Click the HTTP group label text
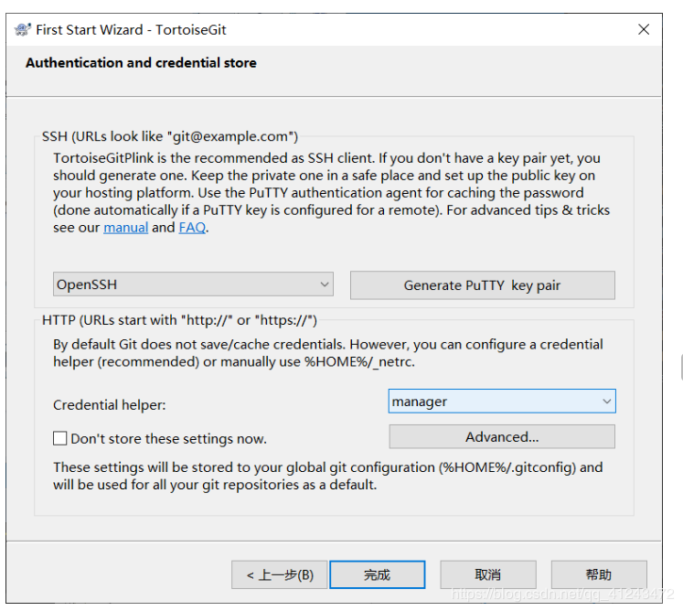Image resolution: width=683 pixels, height=611 pixels. tap(179, 320)
